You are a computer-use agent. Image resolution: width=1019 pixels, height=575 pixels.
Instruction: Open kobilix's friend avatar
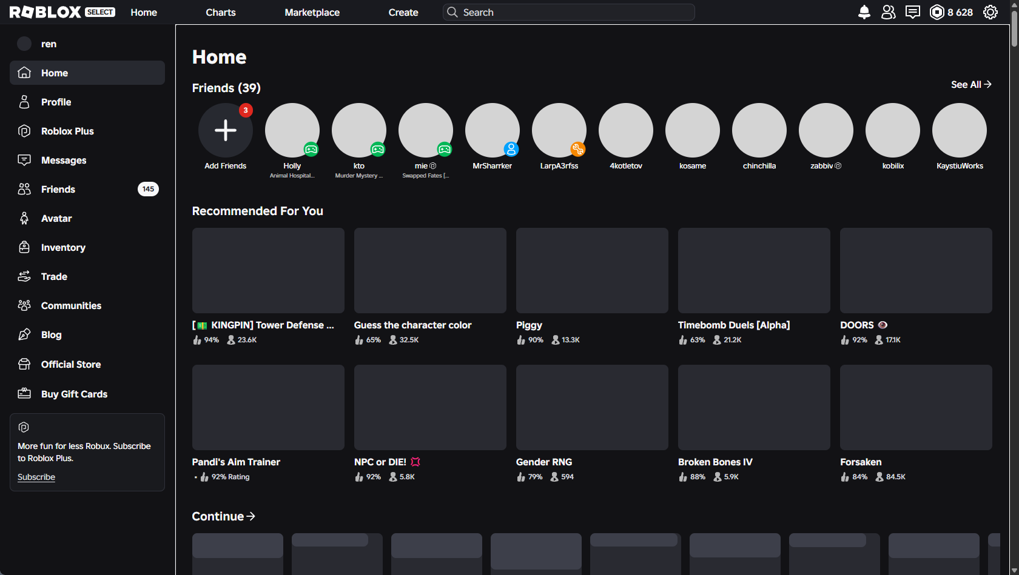(893, 130)
